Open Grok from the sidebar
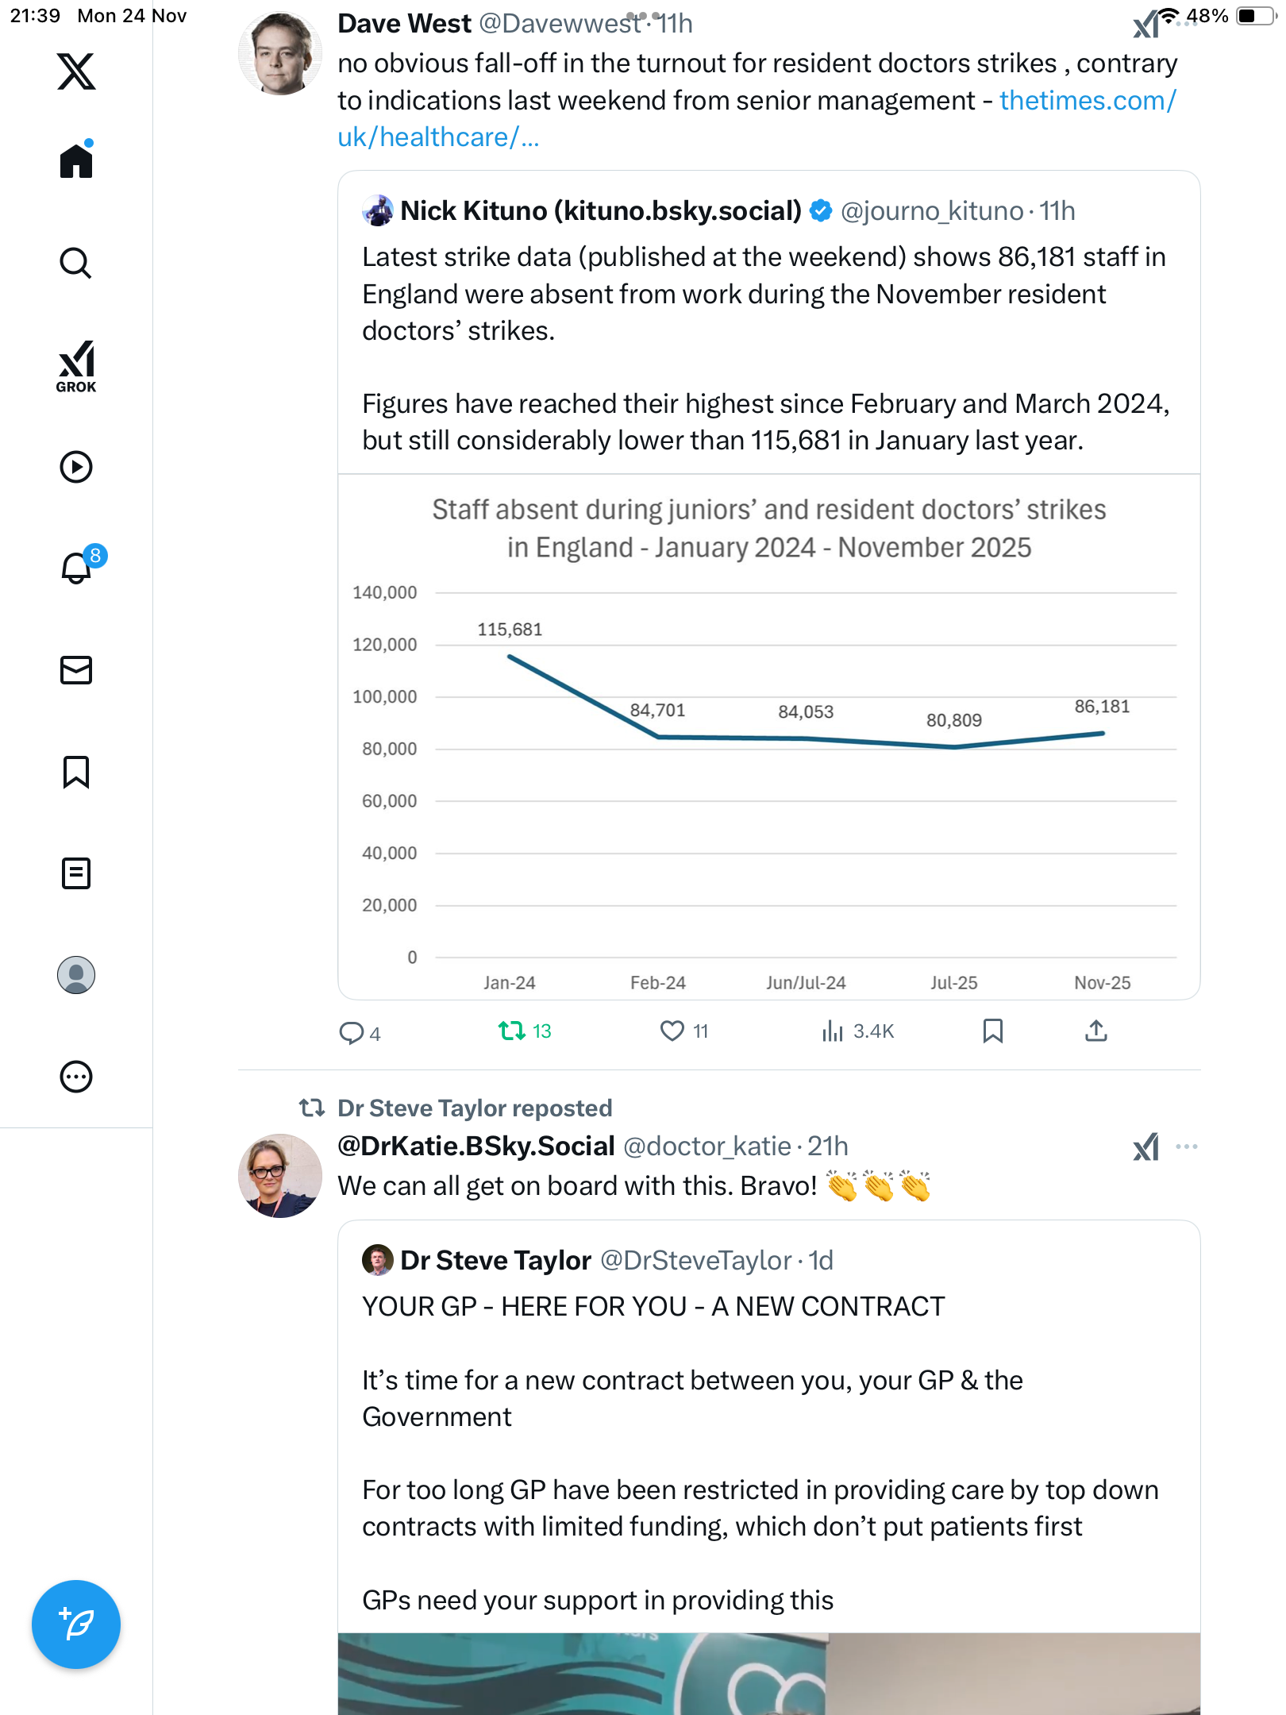Image resolution: width=1286 pixels, height=1715 pixels. (76, 366)
